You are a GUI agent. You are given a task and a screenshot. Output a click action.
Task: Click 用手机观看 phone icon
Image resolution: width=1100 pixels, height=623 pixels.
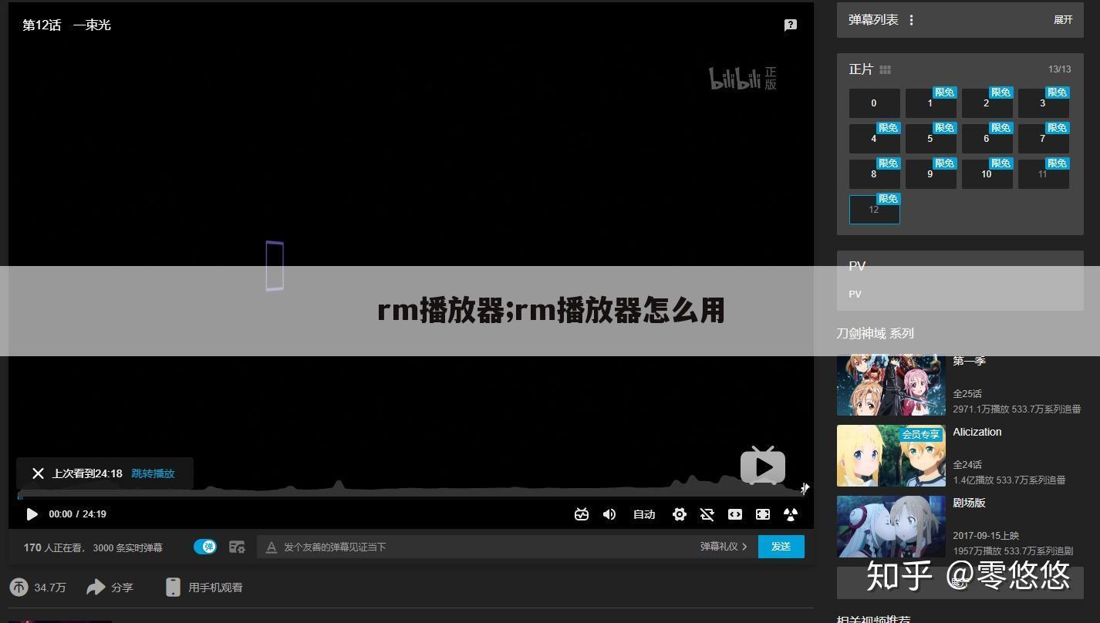(x=173, y=588)
